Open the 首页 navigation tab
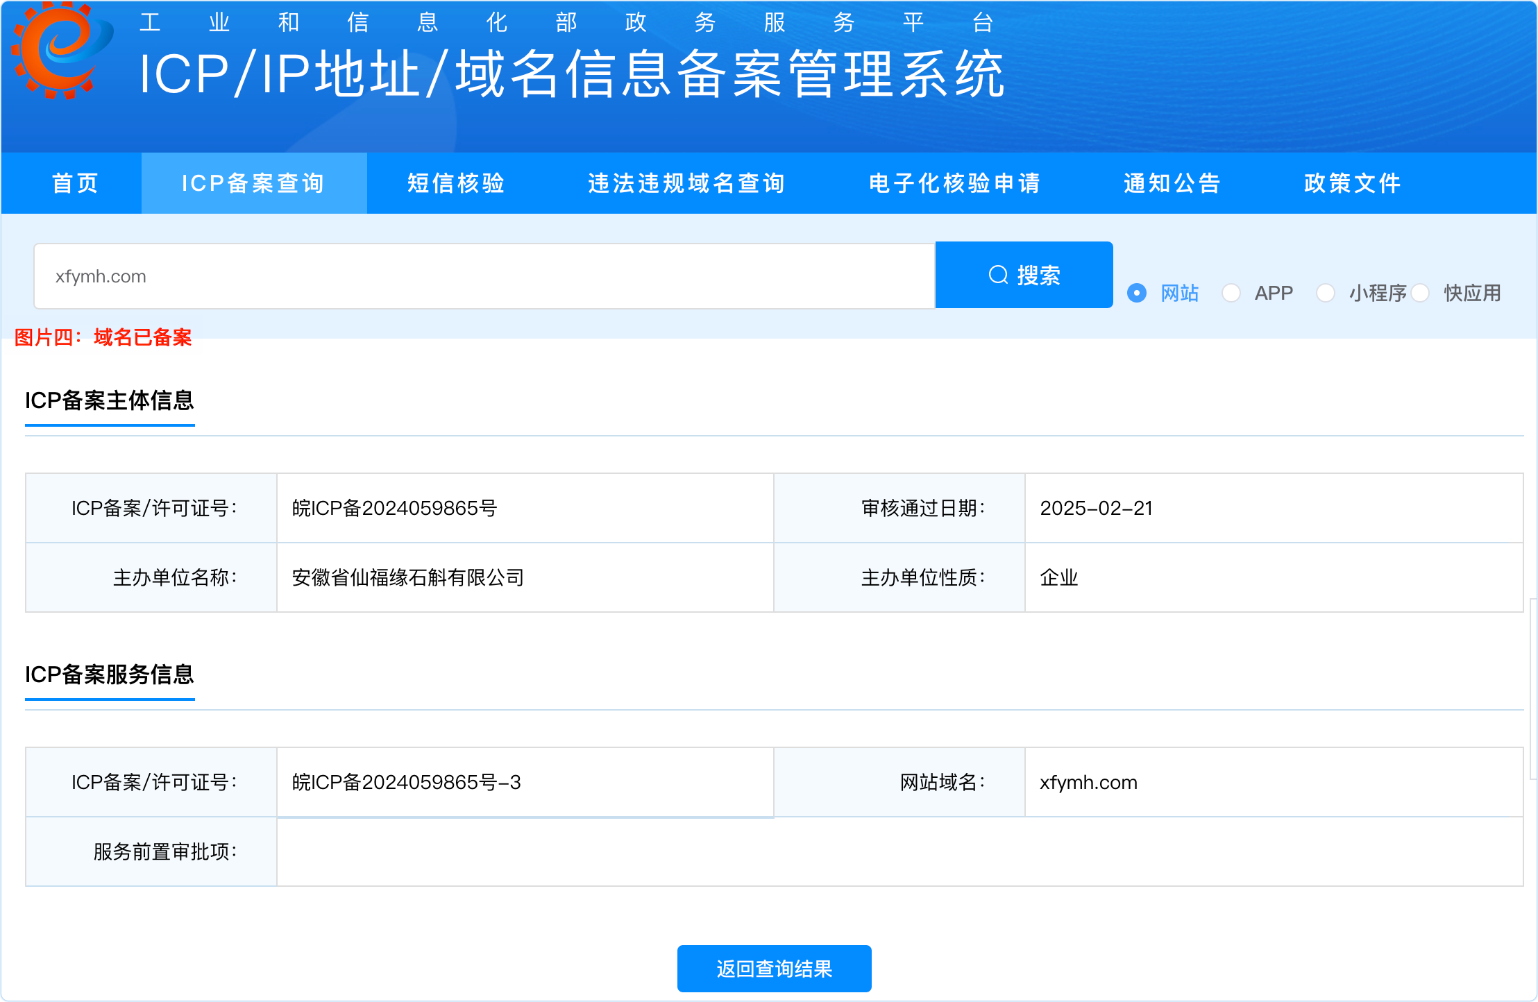The width and height of the screenshot is (1538, 1002). (x=75, y=183)
